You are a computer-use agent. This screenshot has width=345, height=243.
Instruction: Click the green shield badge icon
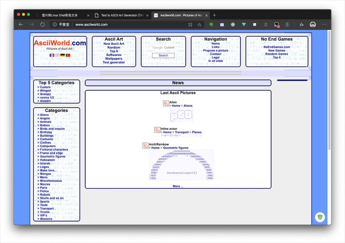pos(320,217)
